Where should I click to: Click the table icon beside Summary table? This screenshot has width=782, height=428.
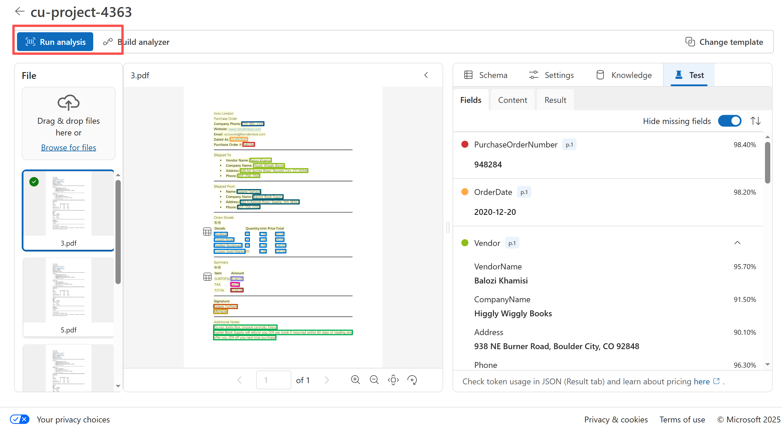207,276
